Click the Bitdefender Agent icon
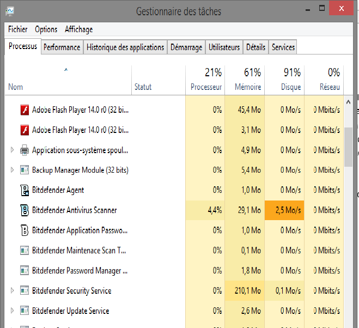The width and height of the screenshot is (359, 328). coord(25,190)
